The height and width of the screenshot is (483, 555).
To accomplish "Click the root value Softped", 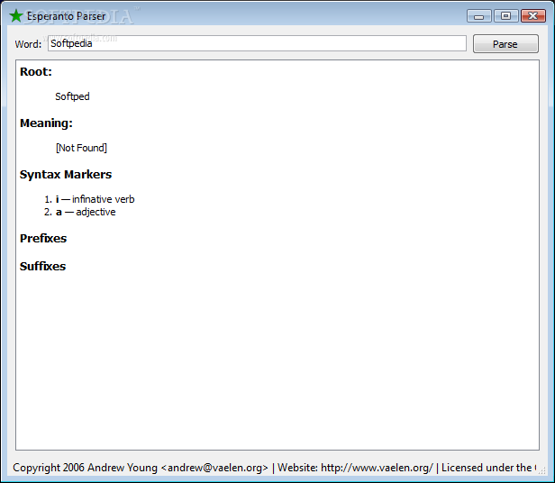I will 72,96.
